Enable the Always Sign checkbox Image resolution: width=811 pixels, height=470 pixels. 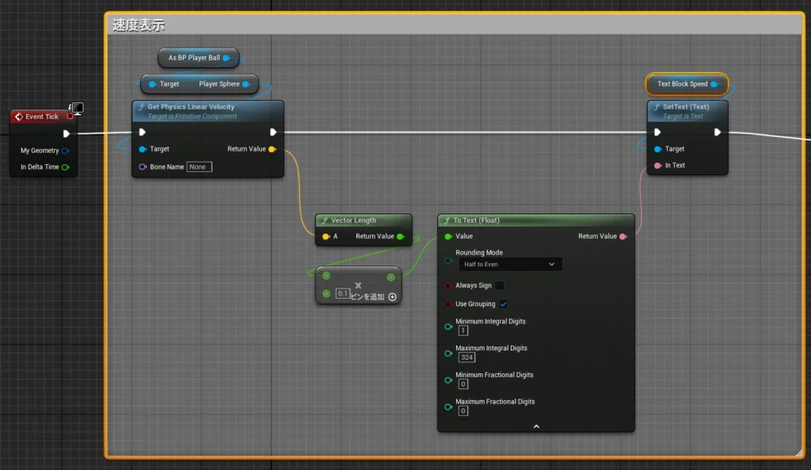(499, 285)
